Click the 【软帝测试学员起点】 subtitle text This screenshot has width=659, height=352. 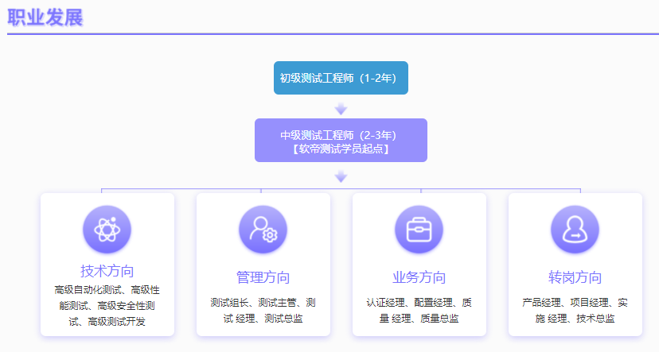(x=341, y=149)
